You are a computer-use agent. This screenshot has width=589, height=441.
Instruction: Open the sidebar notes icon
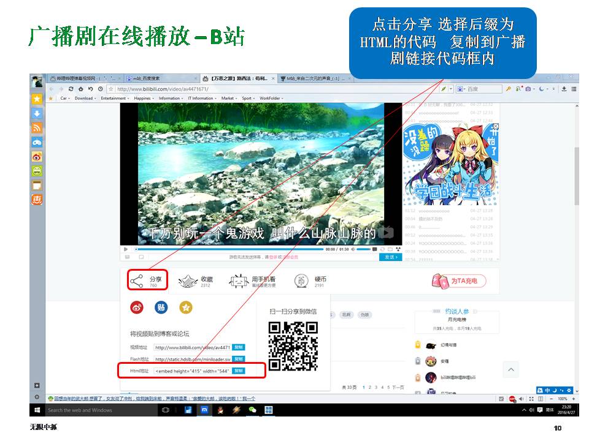coord(37,185)
